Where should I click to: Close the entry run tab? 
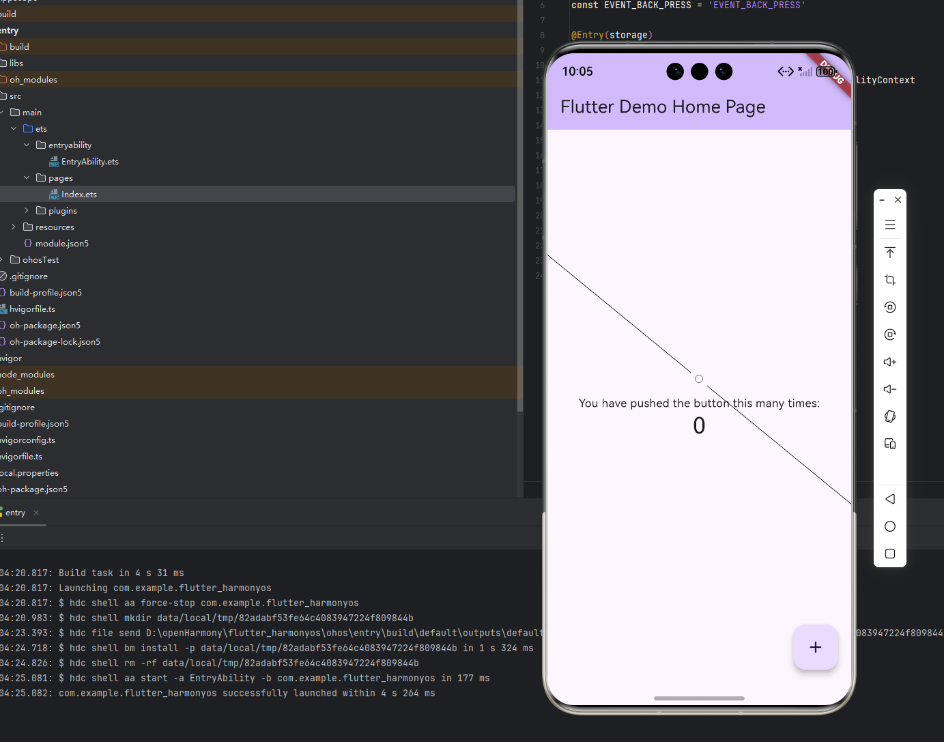click(x=36, y=513)
